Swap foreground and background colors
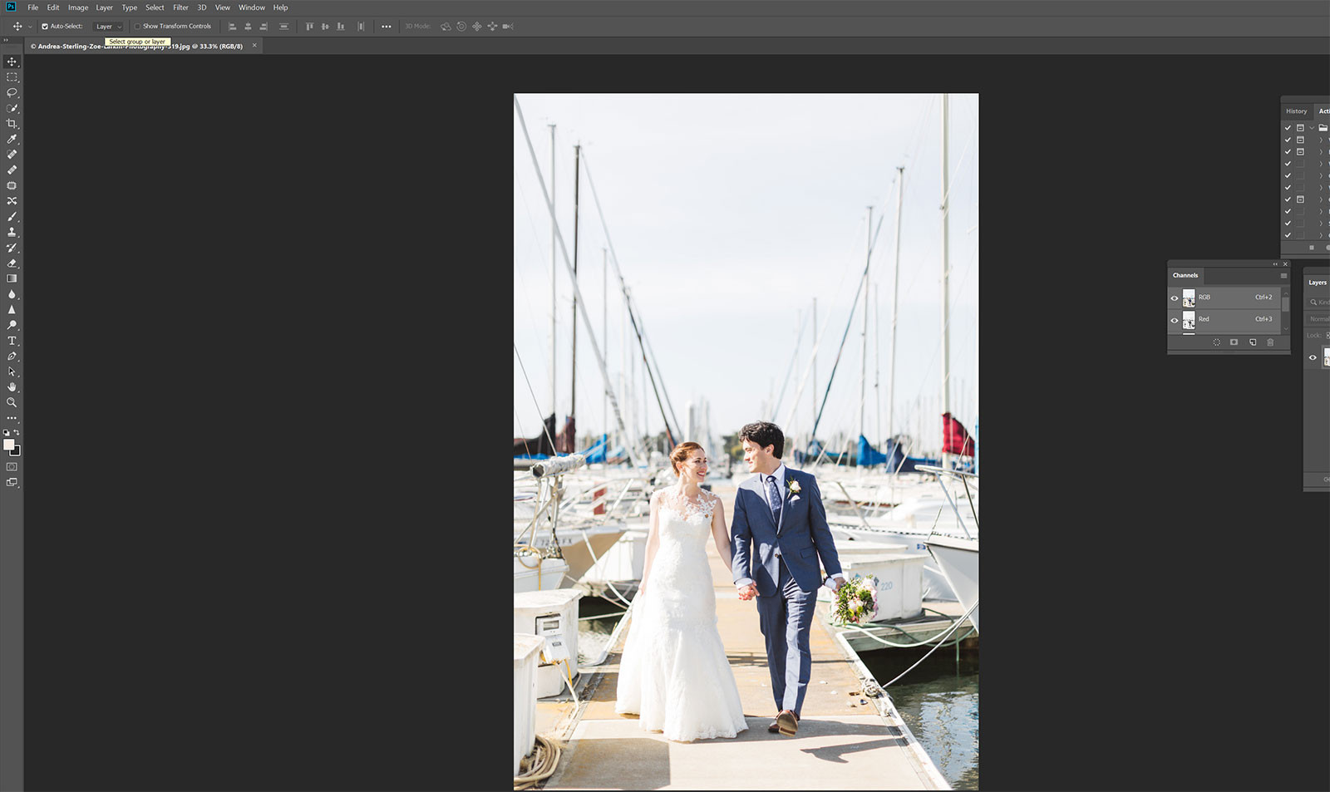The image size is (1330, 792). coord(17,433)
